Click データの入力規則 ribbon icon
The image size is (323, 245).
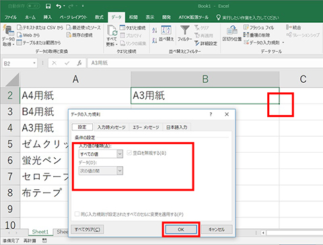click(x=246, y=42)
